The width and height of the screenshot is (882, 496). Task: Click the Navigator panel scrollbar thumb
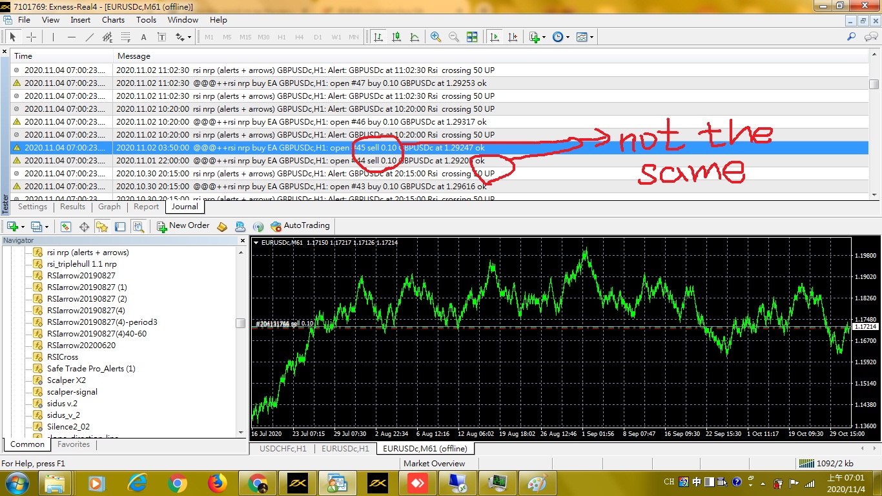coord(240,323)
